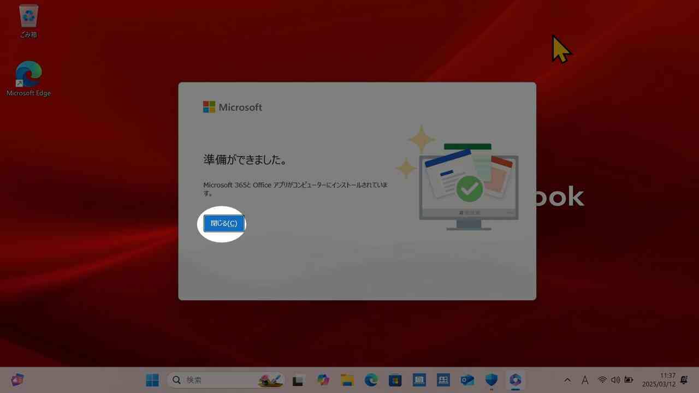Click the Microsoft 365 taskbar icon
Image resolution: width=699 pixels, height=393 pixels.
(516, 380)
